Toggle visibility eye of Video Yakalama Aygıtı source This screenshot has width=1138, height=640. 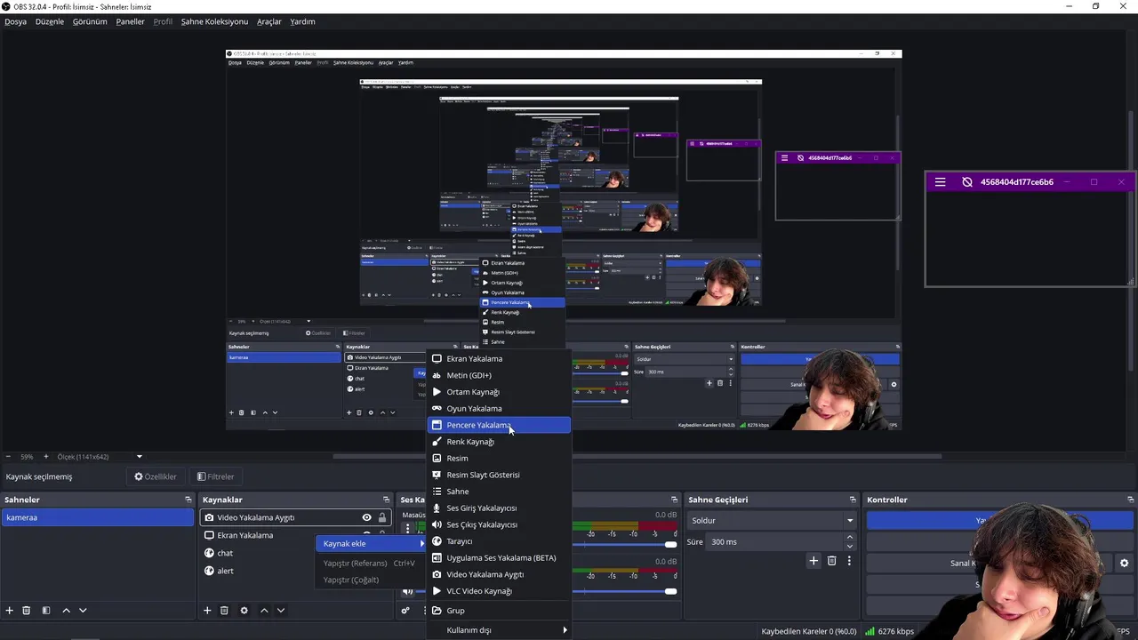[x=366, y=517]
